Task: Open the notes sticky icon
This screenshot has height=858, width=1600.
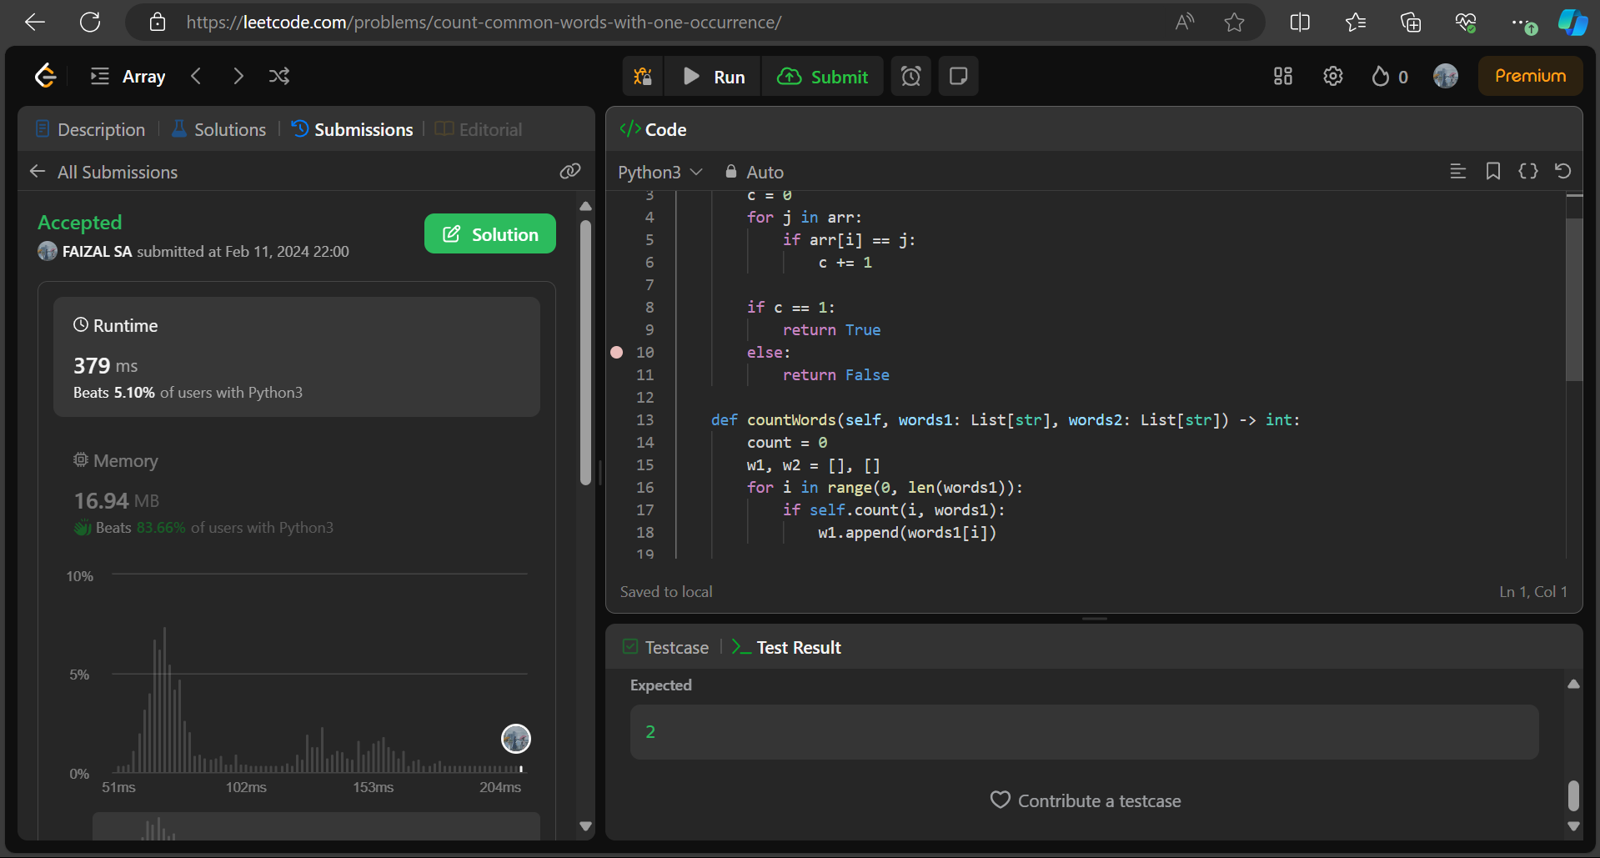Action: pos(959,77)
